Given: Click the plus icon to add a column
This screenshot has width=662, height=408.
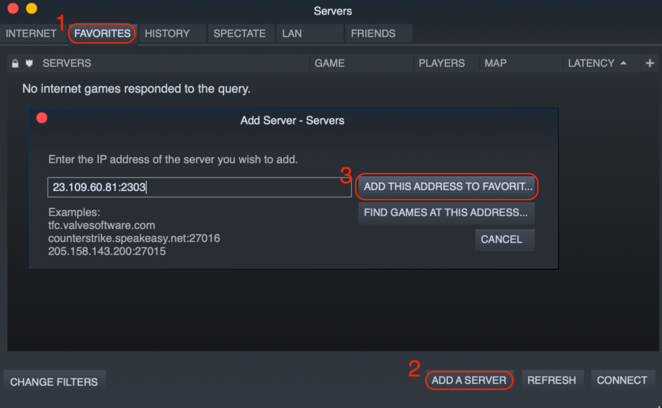Looking at the screenshot, I should coord(650,63).
